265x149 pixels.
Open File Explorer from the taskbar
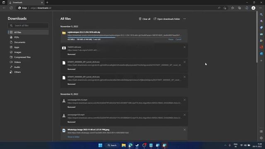tap(123, 145)
